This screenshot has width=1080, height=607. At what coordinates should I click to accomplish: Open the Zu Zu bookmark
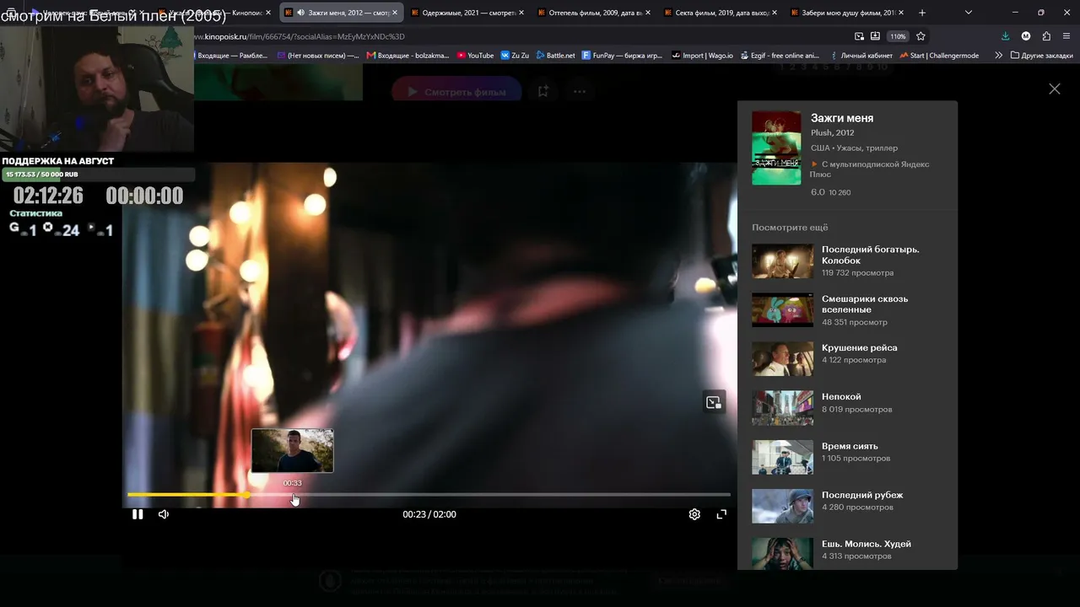(515, 56)
